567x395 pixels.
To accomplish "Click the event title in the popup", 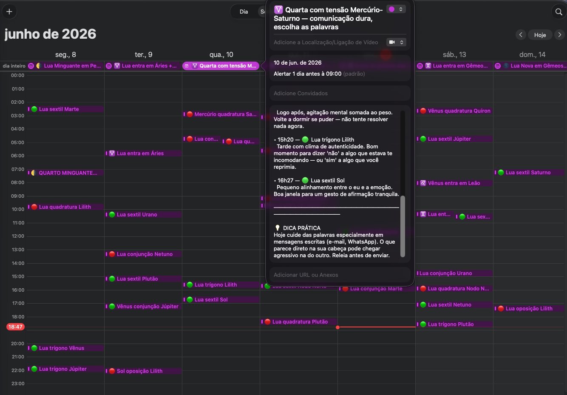I will (328, 18).
